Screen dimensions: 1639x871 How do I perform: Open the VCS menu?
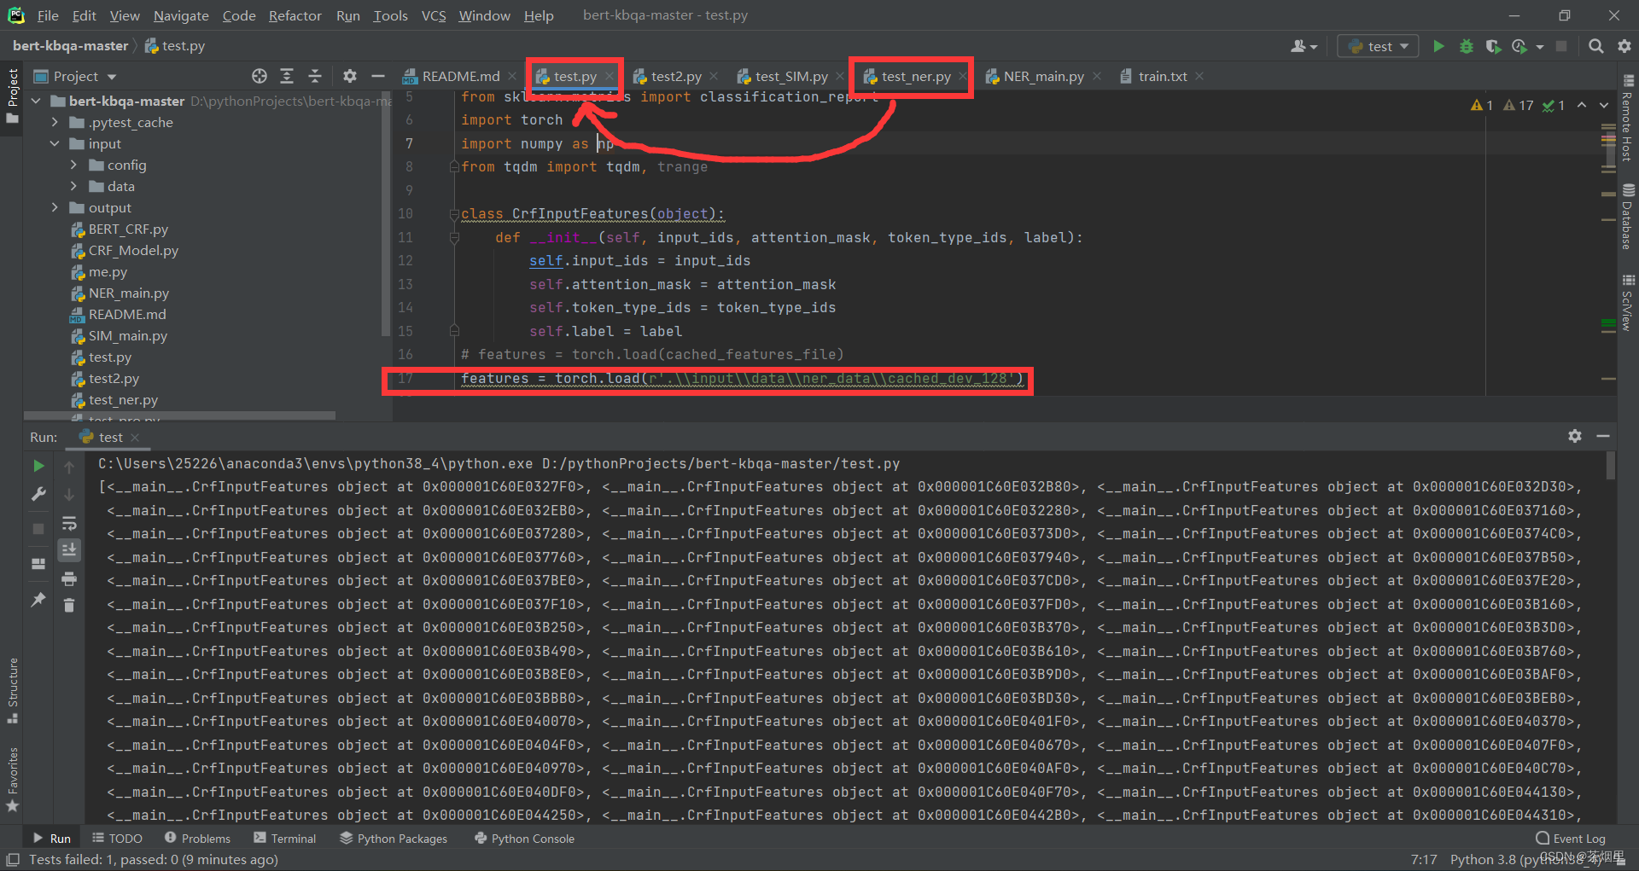point(433,15)
